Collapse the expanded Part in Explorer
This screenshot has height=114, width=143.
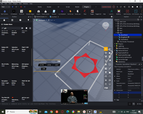coord(116,33)
